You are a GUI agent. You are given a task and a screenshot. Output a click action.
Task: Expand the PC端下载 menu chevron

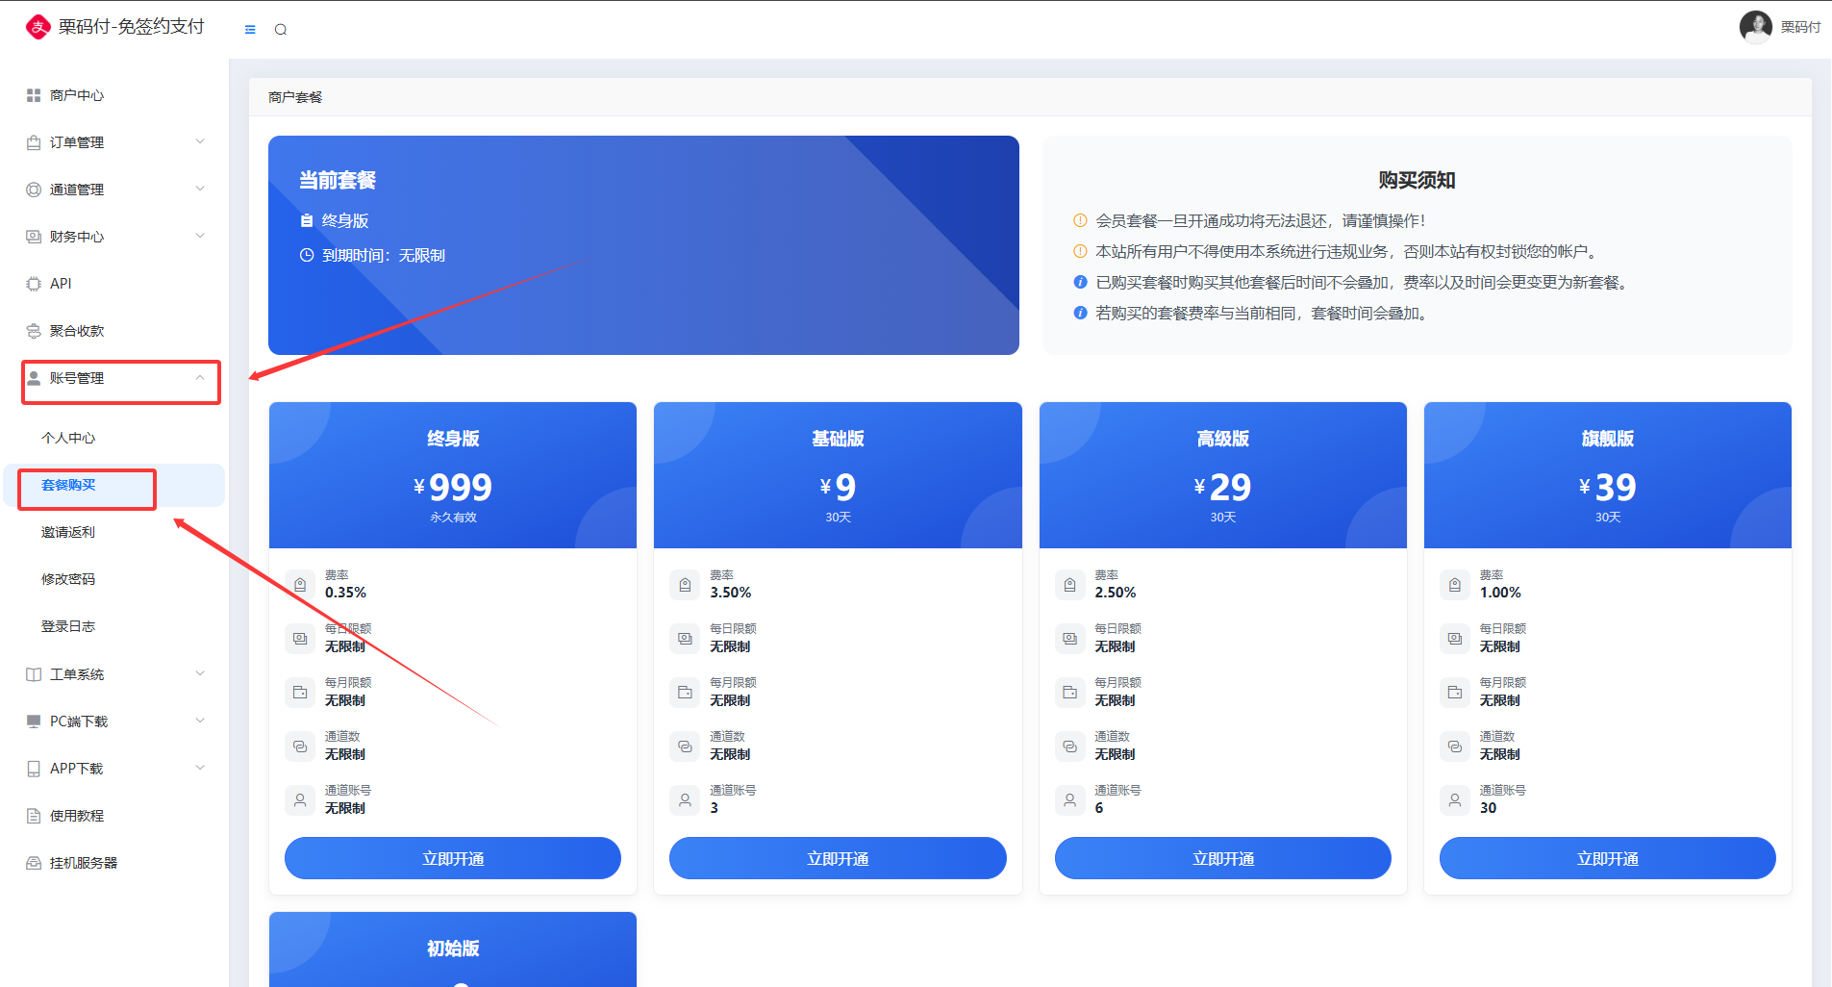[x=200, y=721]
